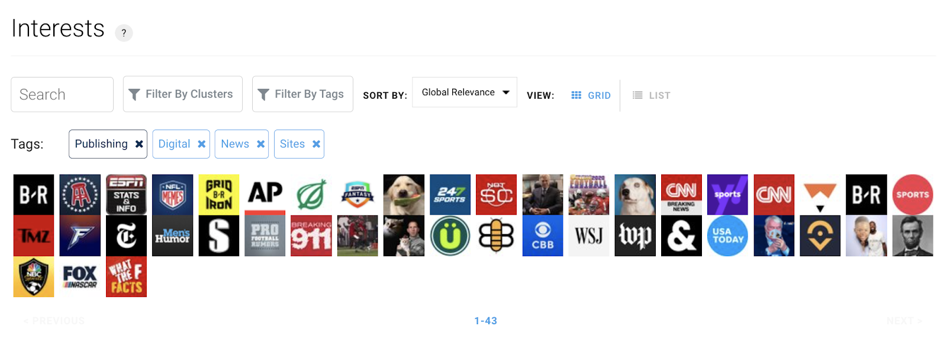Open the Men's Humor tile

172,235
